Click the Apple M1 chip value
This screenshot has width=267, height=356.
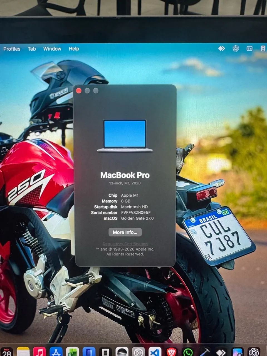coord(130,195)
